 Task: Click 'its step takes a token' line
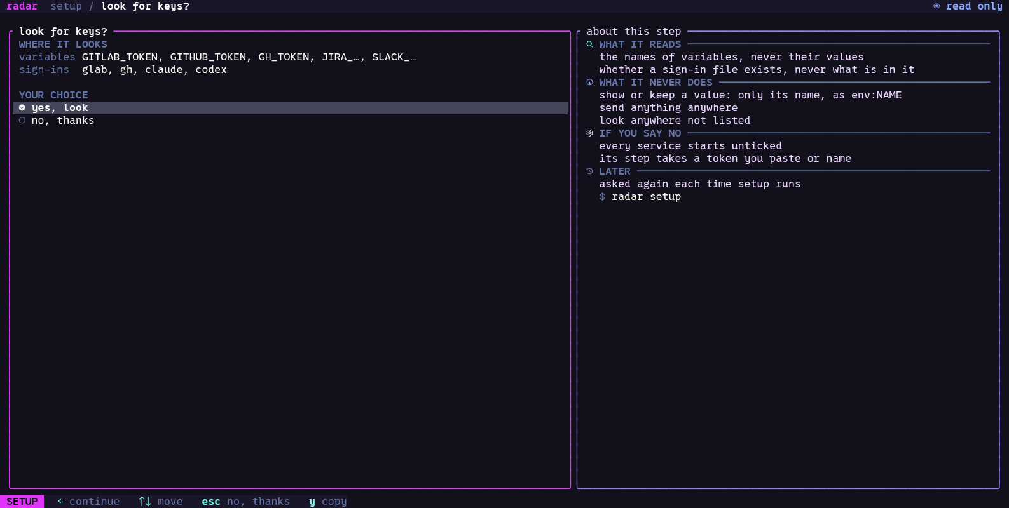click(725, 159)
